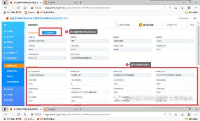This screenshot has height=121, width=200.
Task: Open the equipment type dropdown showing 锅炉
Action: point(89,41)
